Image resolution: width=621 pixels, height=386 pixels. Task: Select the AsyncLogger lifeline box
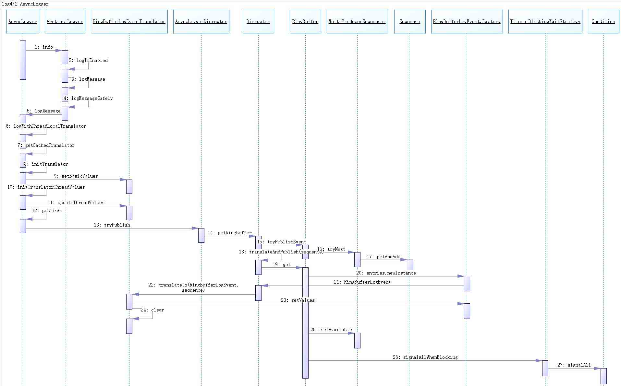[23, 21]
